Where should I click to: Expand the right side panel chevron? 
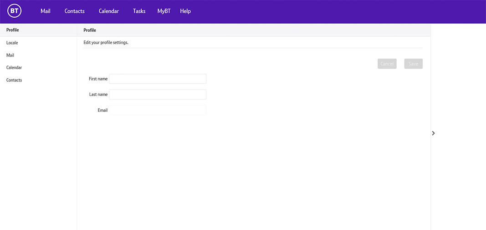click(x=433, y=133)
